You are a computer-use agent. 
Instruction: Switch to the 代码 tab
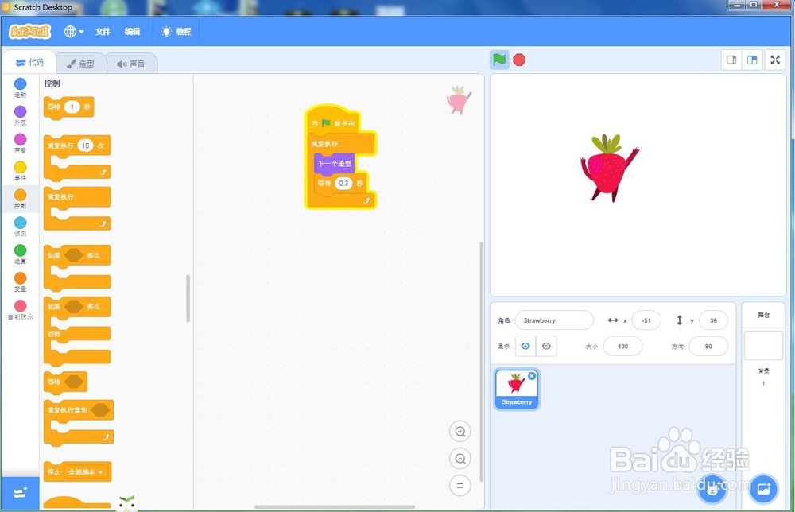coord(29,62)
